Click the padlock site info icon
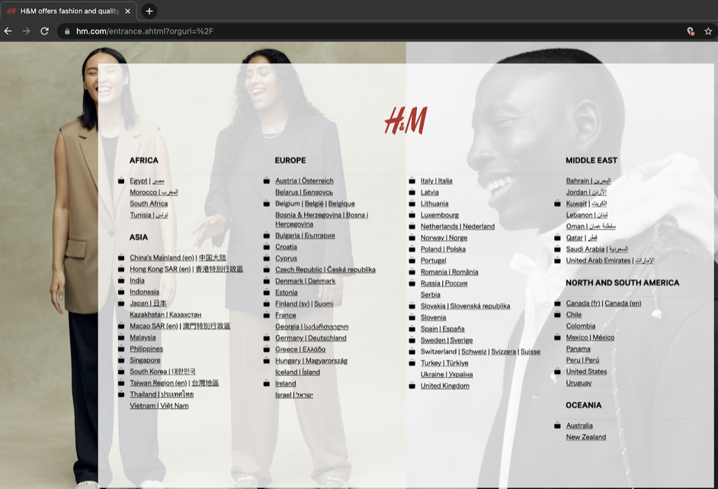 [x=67, y=31]
